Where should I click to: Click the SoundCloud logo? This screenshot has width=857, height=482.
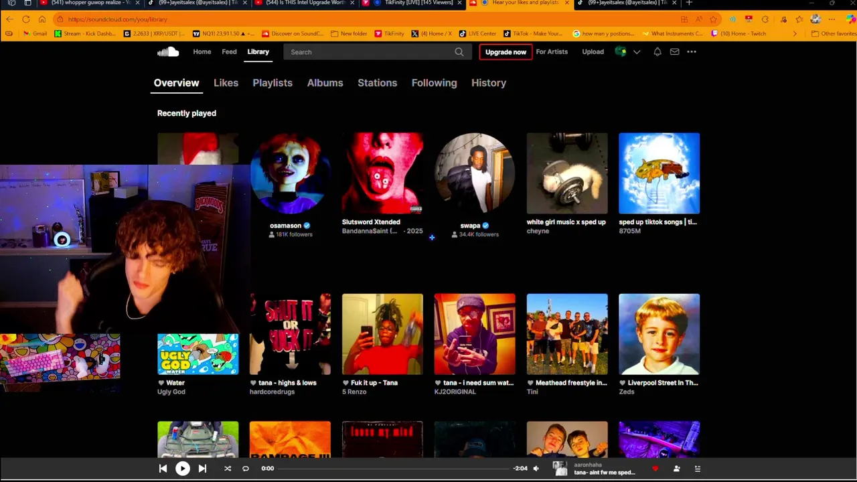tap(168, 52)
